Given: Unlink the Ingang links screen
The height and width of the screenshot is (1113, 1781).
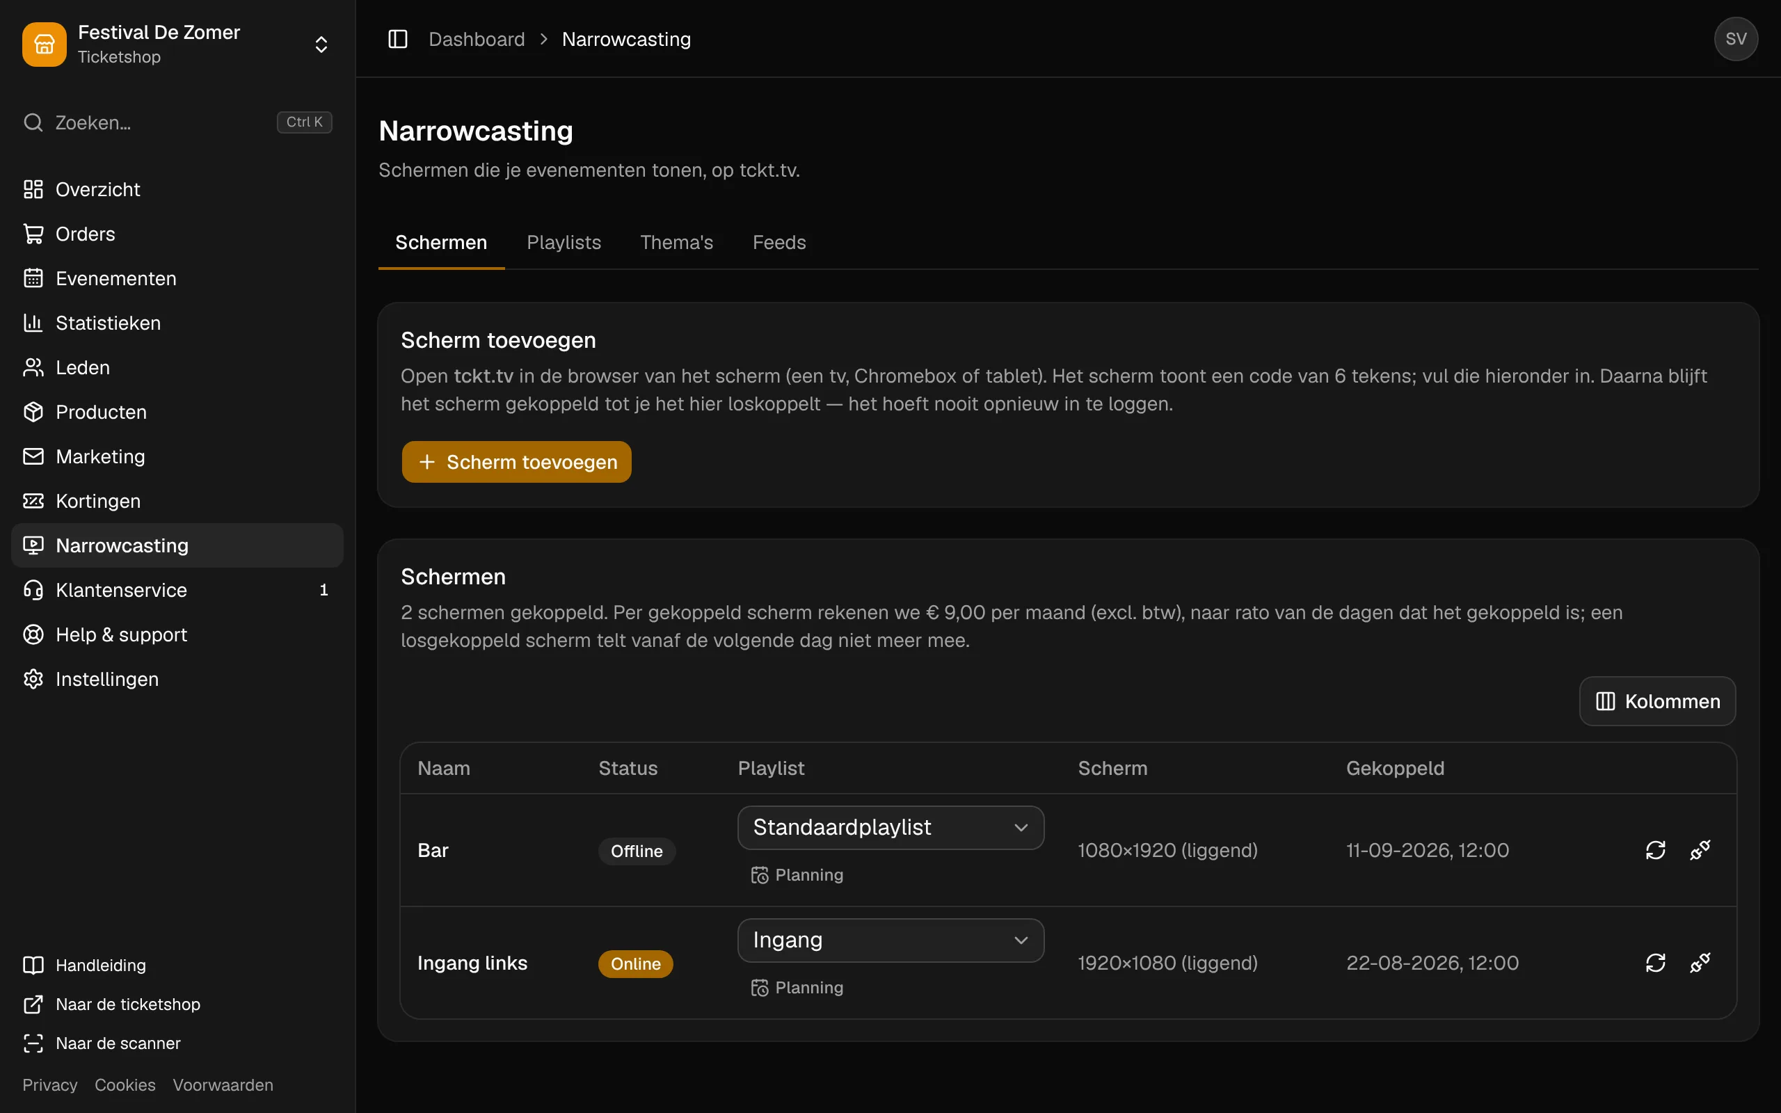Looking at the screenshot, I should [x=1700, y=963].
